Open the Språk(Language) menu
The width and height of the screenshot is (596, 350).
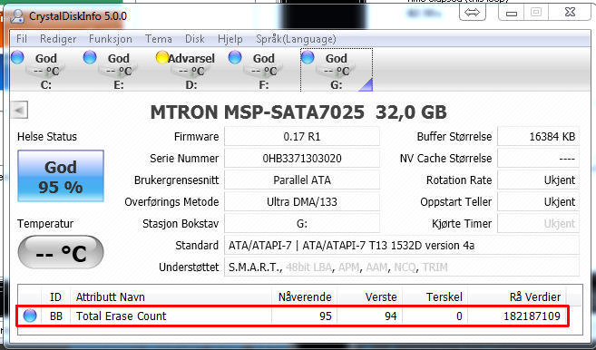coord(296,39)
